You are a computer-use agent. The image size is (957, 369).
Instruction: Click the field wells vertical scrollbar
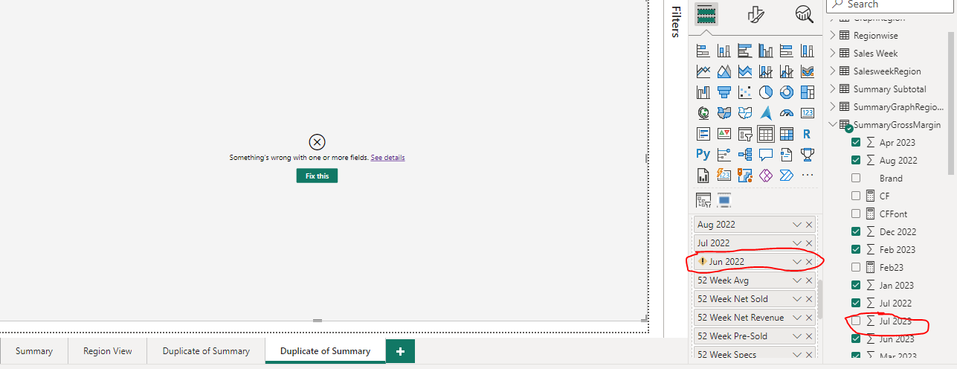coord(820,299)
